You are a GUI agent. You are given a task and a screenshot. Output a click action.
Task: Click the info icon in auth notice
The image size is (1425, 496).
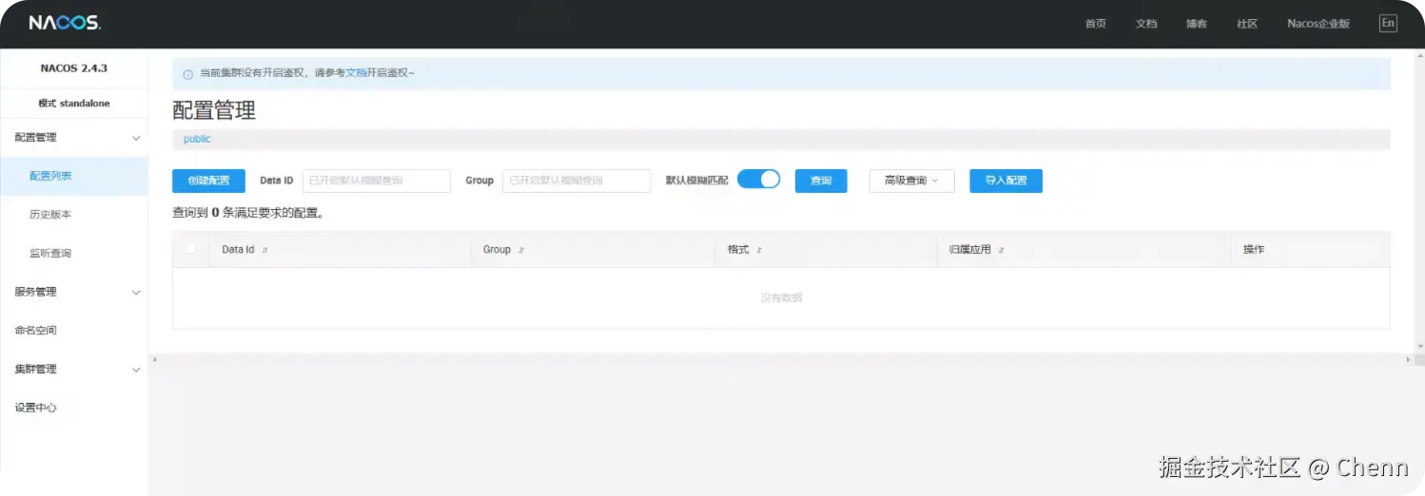click(188, 73)
